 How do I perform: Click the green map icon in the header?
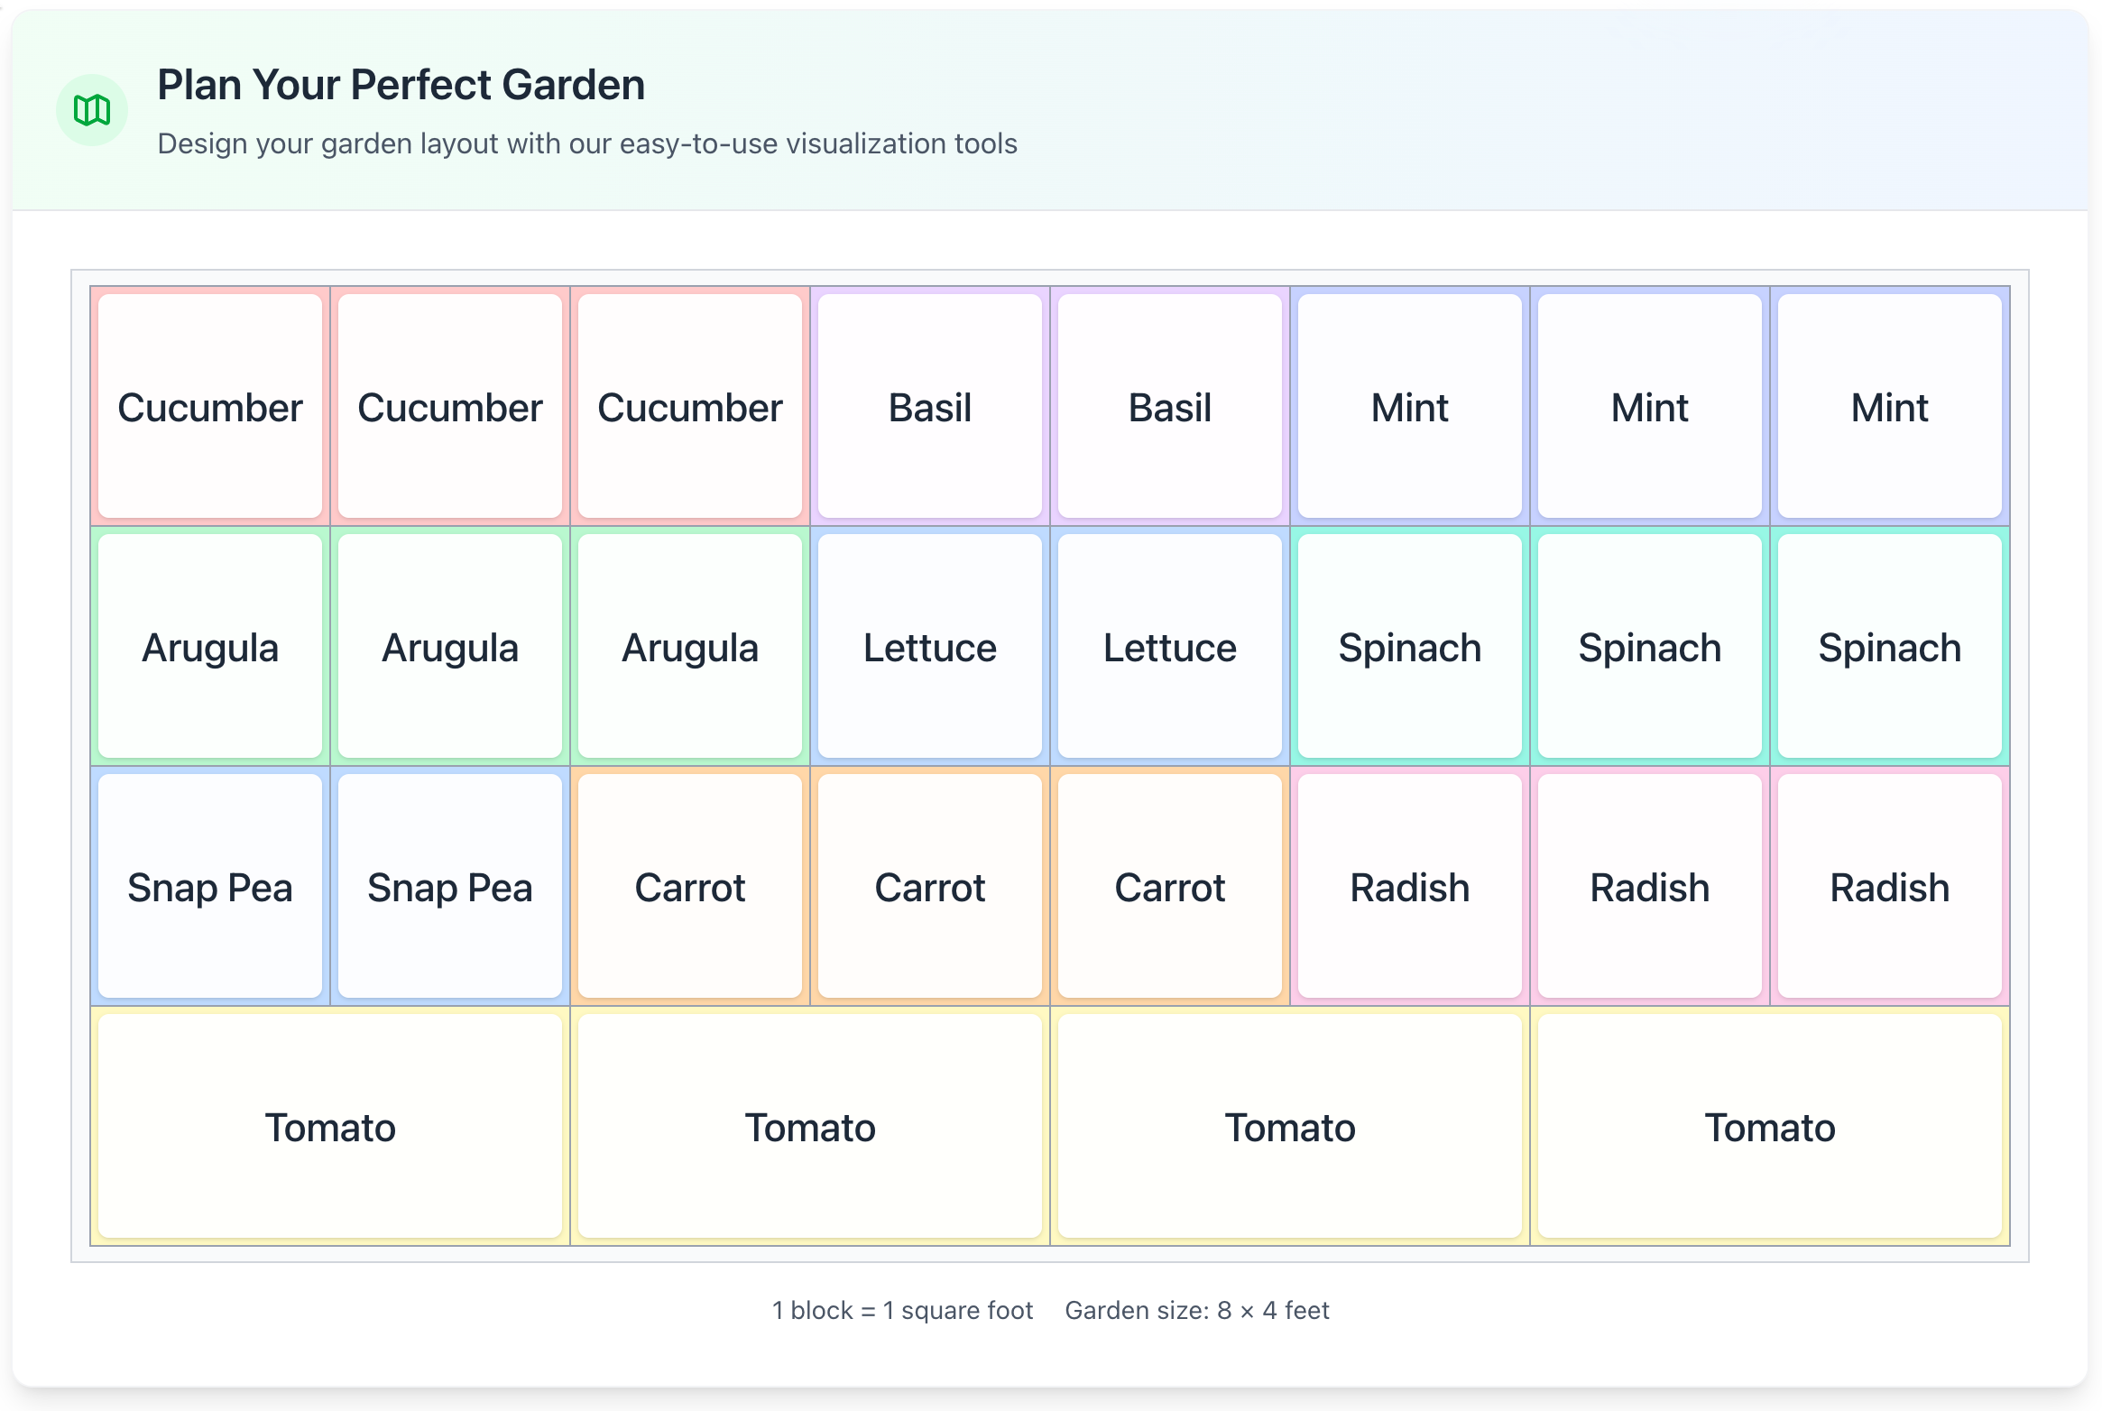coord(91,108)
